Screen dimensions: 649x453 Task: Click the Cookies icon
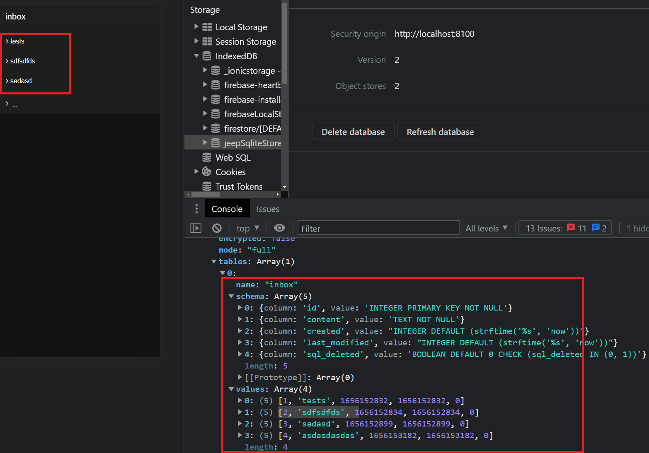pos(206,171)
